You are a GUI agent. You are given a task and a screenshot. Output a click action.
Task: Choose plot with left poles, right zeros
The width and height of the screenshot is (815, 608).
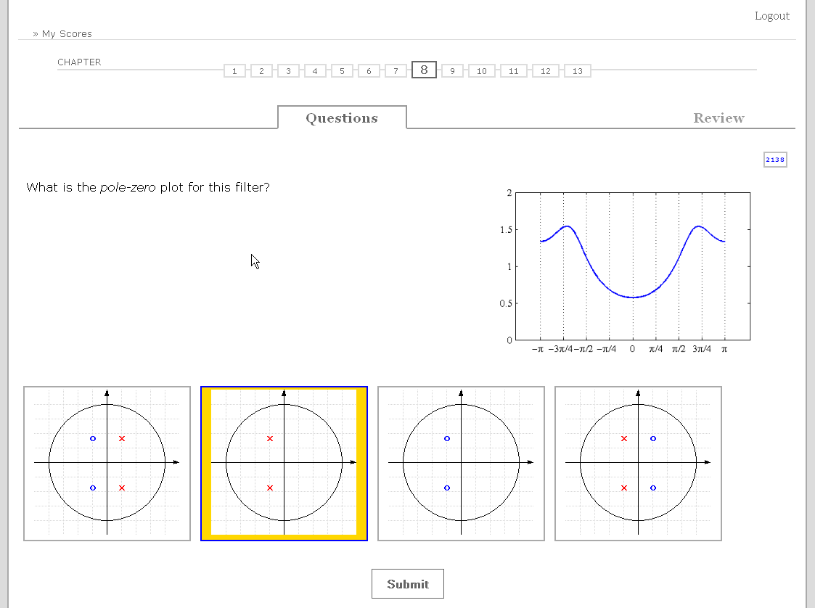[638, 463]
